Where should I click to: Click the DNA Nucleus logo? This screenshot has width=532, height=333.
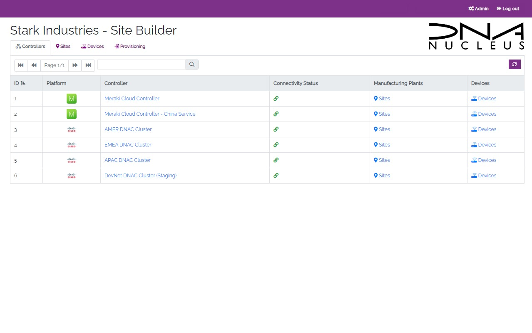point(476,36)
